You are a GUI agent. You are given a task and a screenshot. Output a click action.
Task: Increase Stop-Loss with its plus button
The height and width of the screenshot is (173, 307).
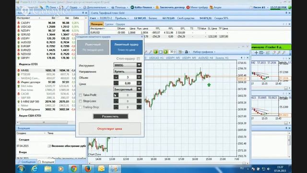(x=139, y=101)
